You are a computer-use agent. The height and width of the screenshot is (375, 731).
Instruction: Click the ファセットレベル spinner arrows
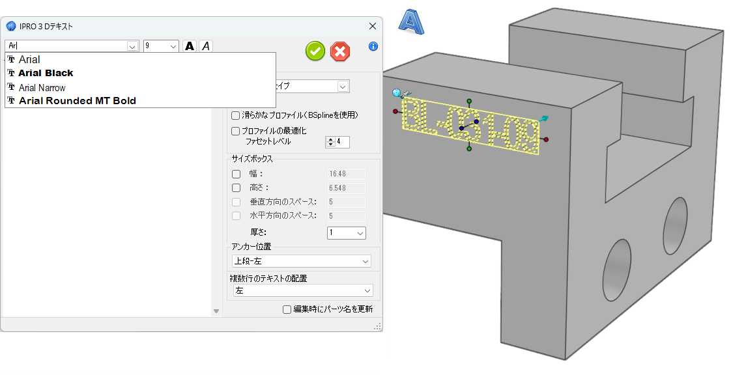(330, 142)
